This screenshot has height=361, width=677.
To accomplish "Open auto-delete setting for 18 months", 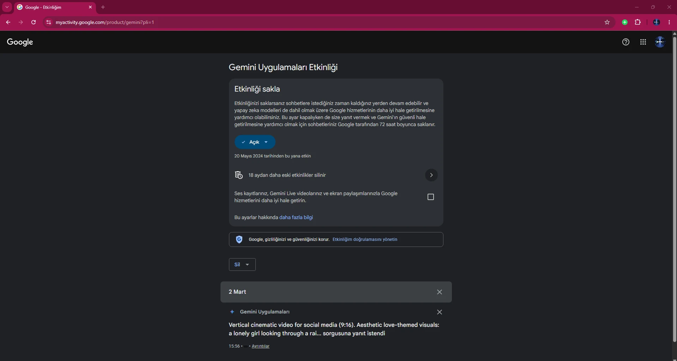I will (x=431, y=175).
